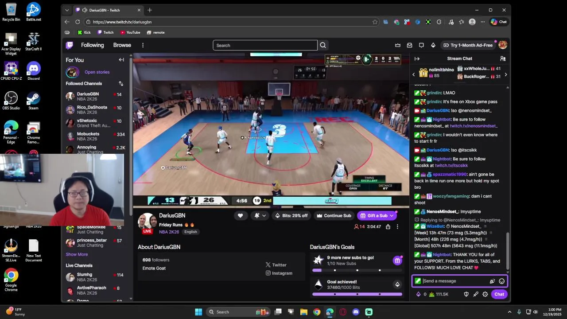Click Get Bits diamond icon in header
Screen dimensions: 567x319
(x=433, y=45)
